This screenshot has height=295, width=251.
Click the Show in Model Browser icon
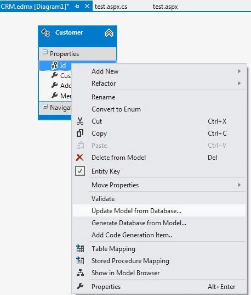[x=80, y=272]
